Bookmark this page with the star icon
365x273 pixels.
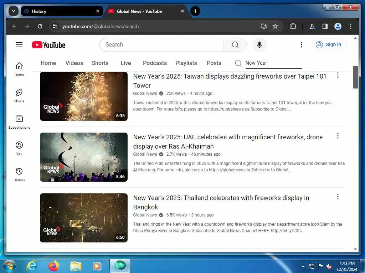pyautogui.click(x=275, y=26)
